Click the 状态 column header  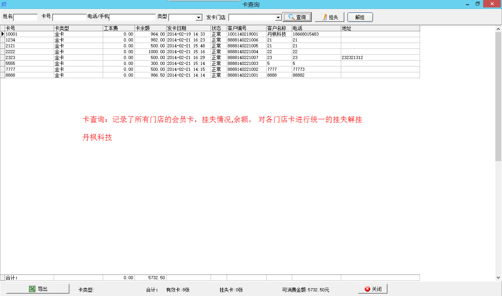pos(219,28)
